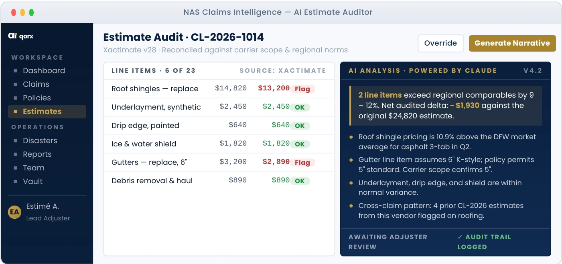This screenshot has height=264, width=562.
Task: Select Estimates in the sidebar
Action: point(47,112)
